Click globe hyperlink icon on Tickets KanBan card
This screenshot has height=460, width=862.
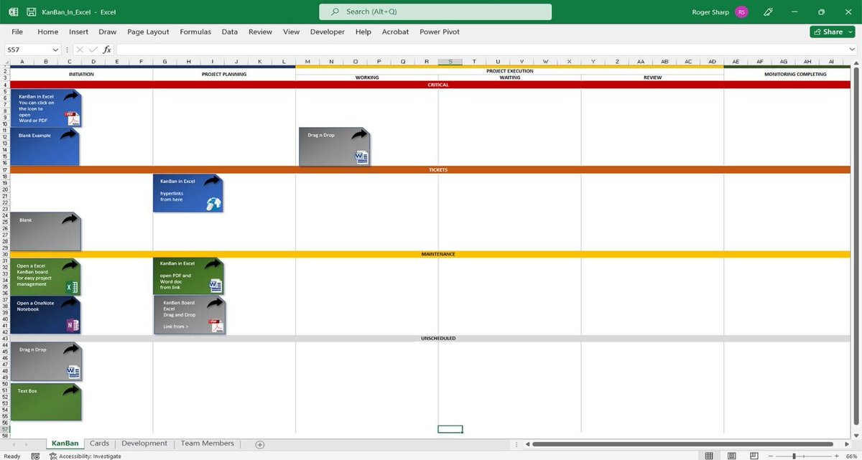tap(214, 204)
